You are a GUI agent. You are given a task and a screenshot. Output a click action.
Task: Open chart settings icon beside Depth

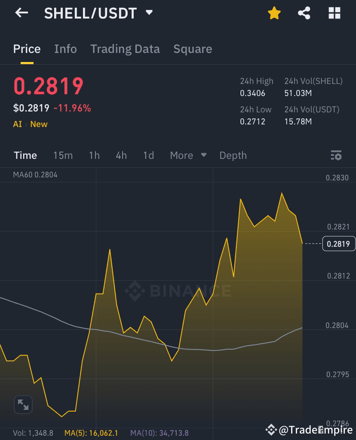pos(335,155)
